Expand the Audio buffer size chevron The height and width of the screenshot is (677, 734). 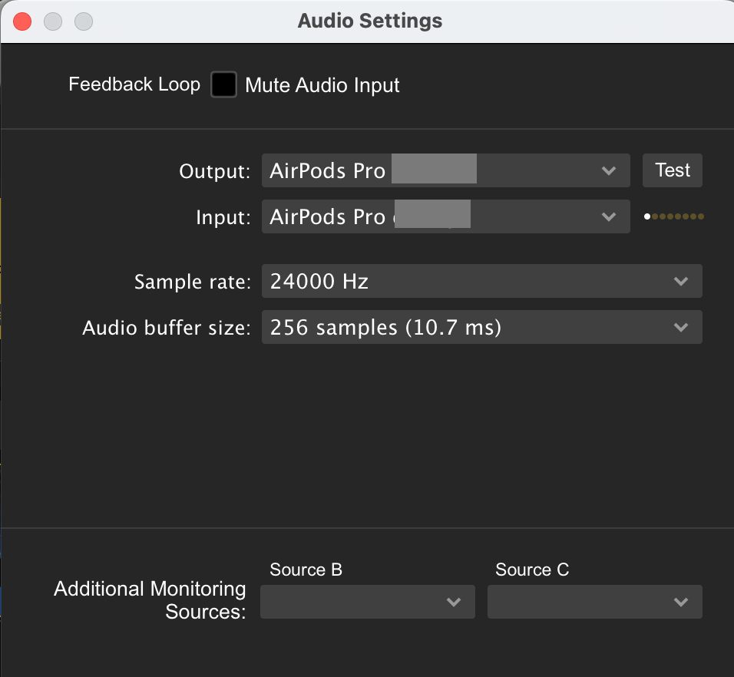tap(680, 327)
